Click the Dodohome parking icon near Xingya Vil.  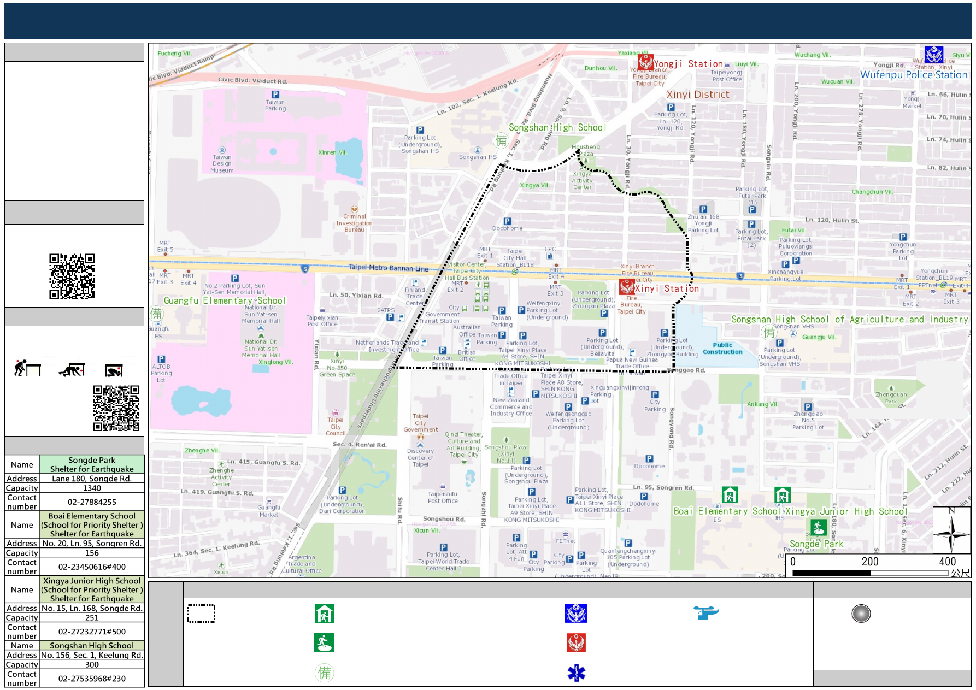pyautogui.click(x=507, y=221)
